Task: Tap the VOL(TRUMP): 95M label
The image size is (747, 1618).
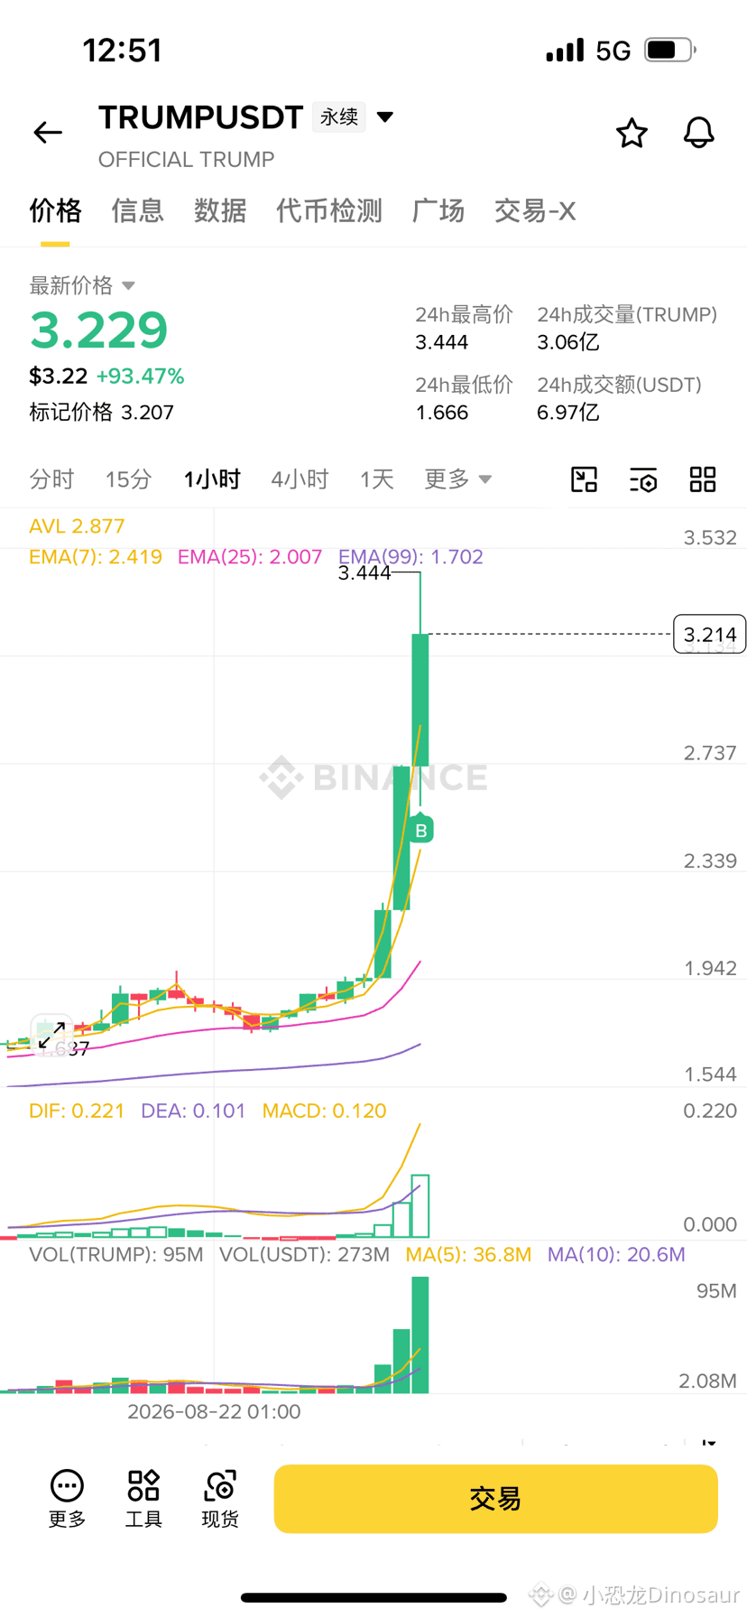Action: 116,1254
